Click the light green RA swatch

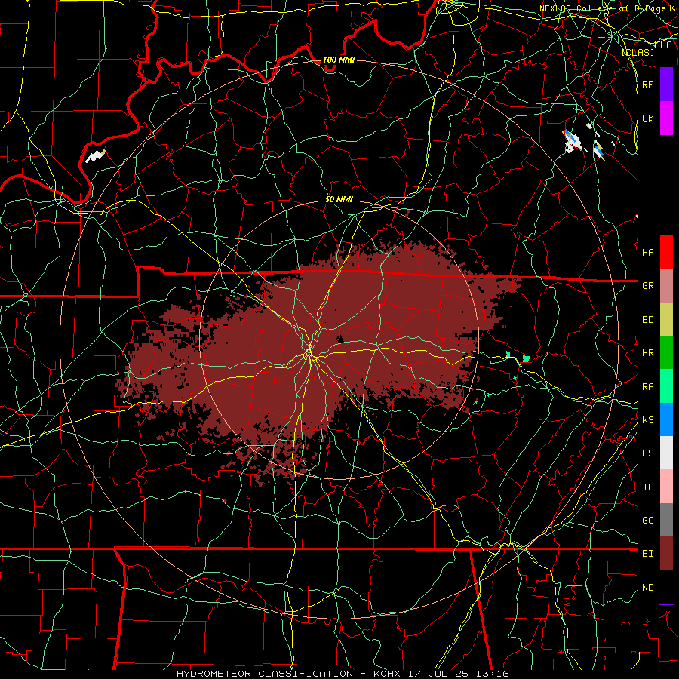(666, 386)
